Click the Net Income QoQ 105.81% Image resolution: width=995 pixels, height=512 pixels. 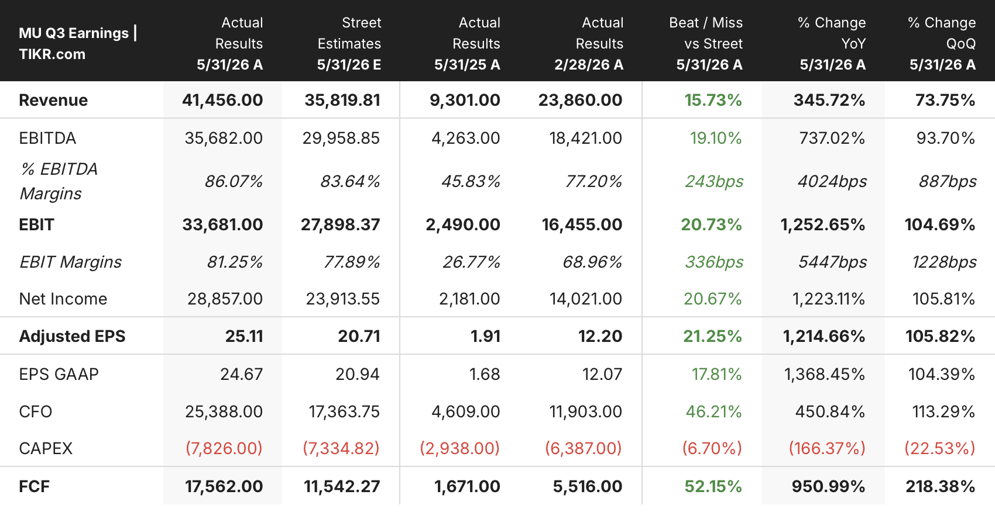pyautogui.click(x=943, y=299)
